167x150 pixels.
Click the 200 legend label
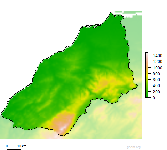156,92
